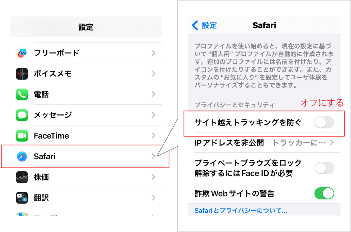Tap the FaceTime camera icon
Viewport: 351px width, 232px height.
(22, 136)
